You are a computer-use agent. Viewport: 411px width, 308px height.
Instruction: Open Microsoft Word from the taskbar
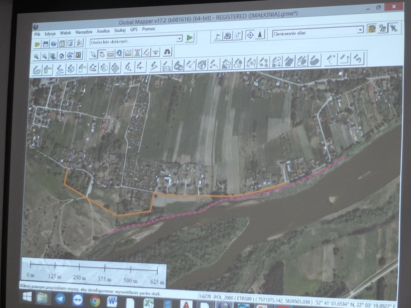coord(112,302)
